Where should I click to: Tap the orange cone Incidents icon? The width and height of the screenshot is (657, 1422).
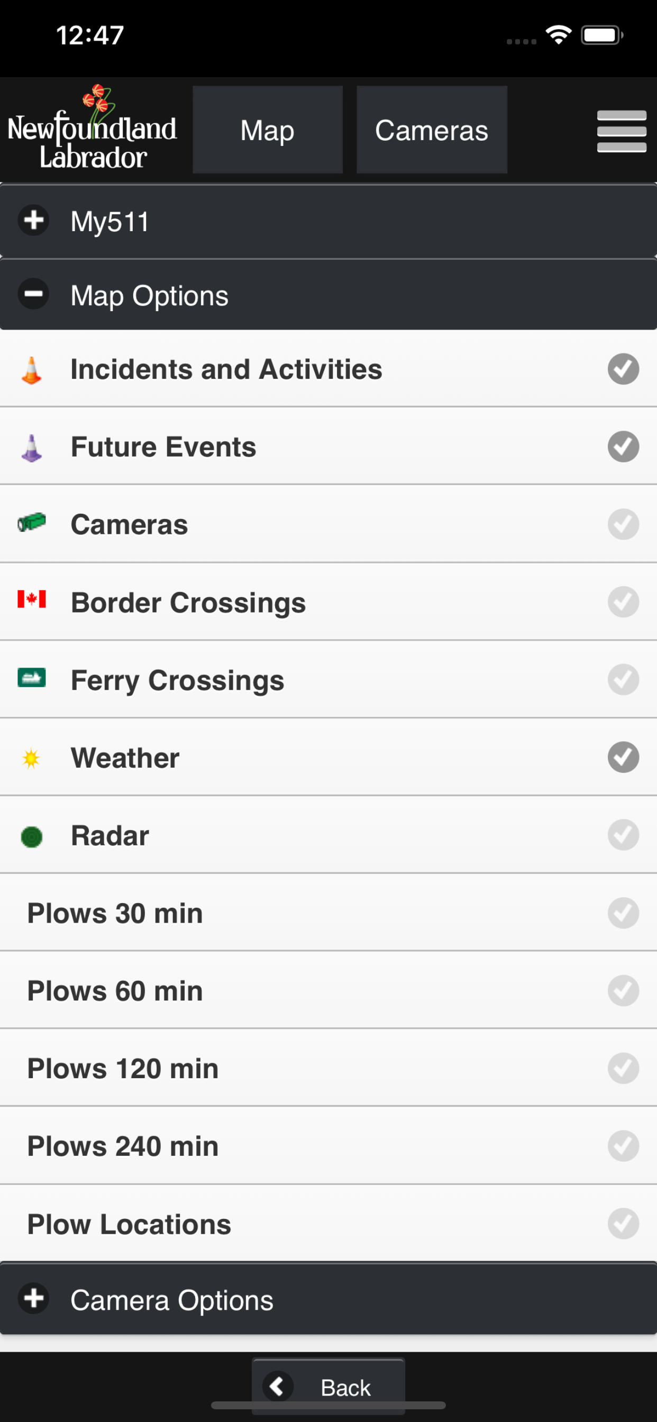31,370
